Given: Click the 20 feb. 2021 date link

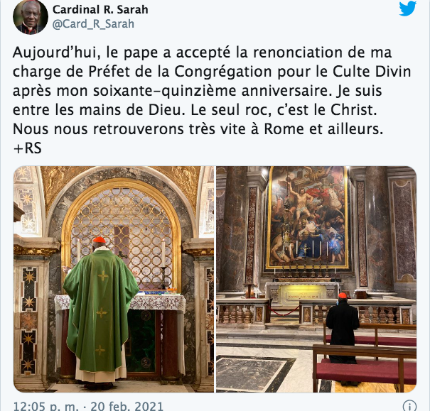Looking at the screenshot, I should pyautogui.click(x=127, y=405).
